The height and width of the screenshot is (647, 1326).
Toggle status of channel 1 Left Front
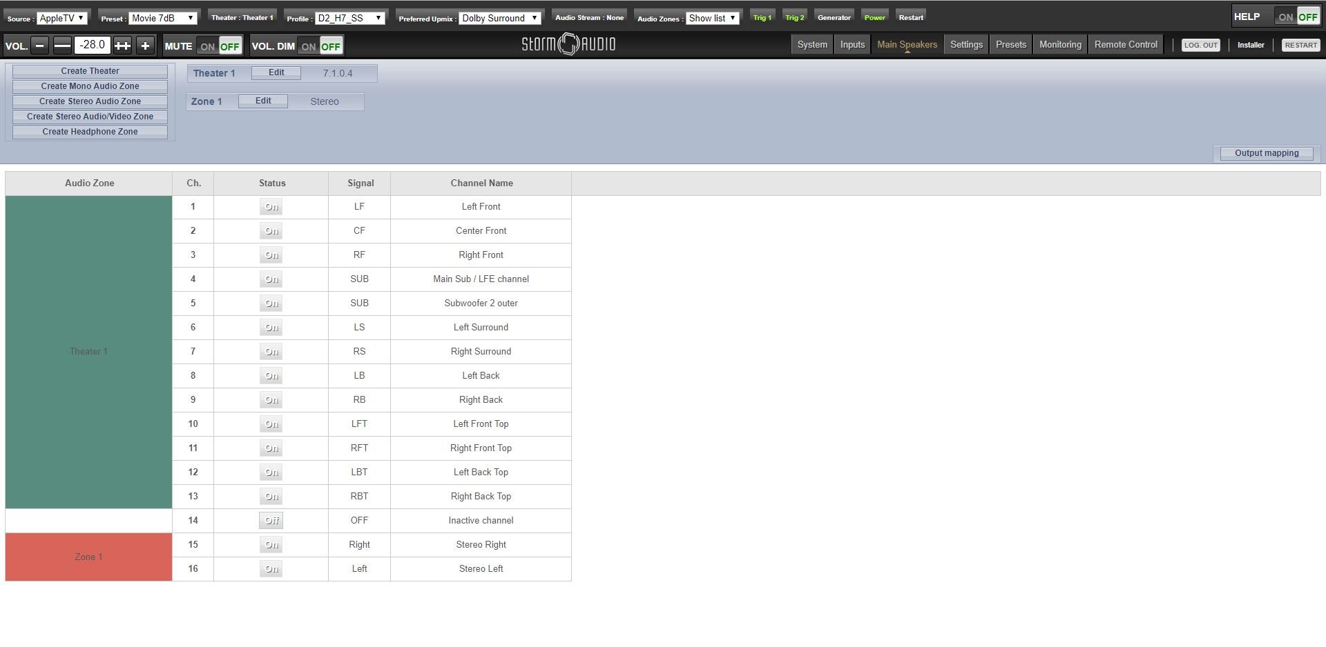[271, 207]
